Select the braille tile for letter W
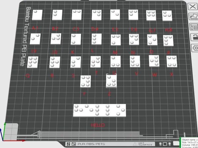This screenshot has width=198, height=148. (x=154, y=61)
